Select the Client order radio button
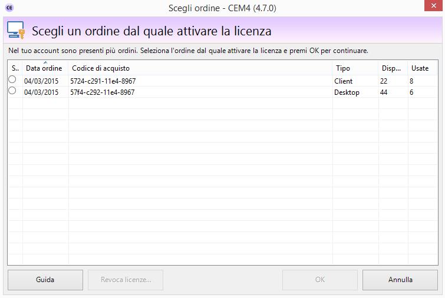 tap(12, 80)
